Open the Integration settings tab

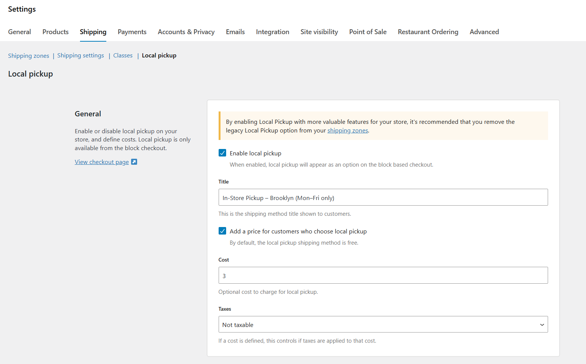(x=272, y=32)
